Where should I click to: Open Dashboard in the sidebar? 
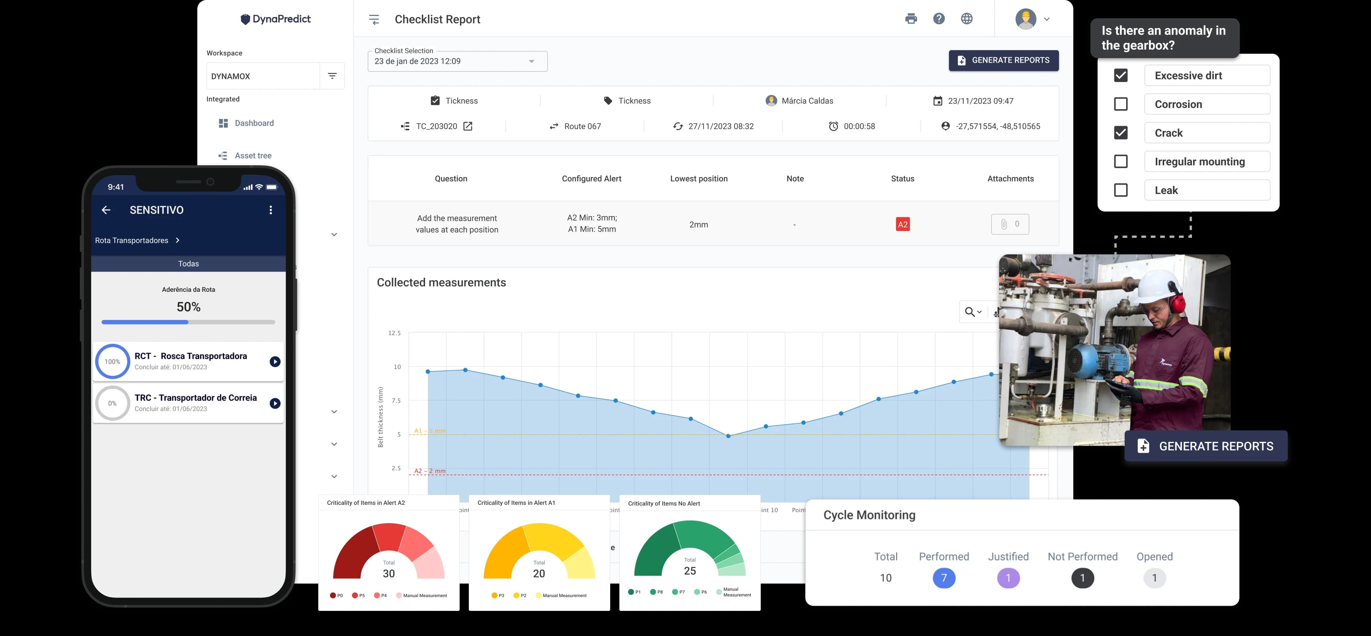tap(254, 123)
